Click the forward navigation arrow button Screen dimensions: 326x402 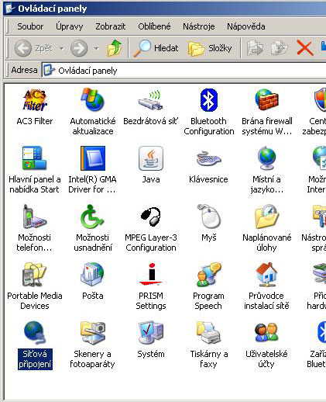click(79, 48)
